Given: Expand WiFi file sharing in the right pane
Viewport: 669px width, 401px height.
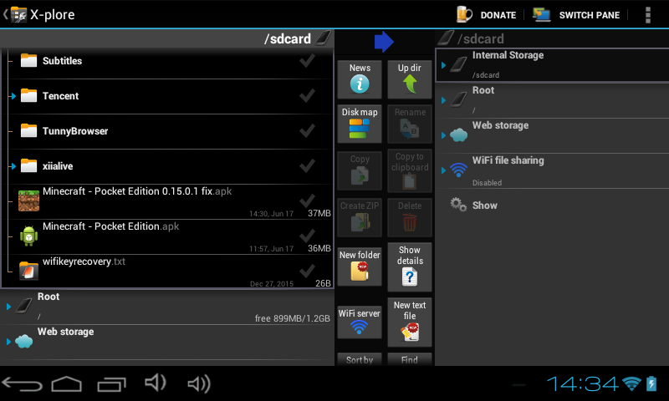Looking at the screenshot, I should point(444,170).
